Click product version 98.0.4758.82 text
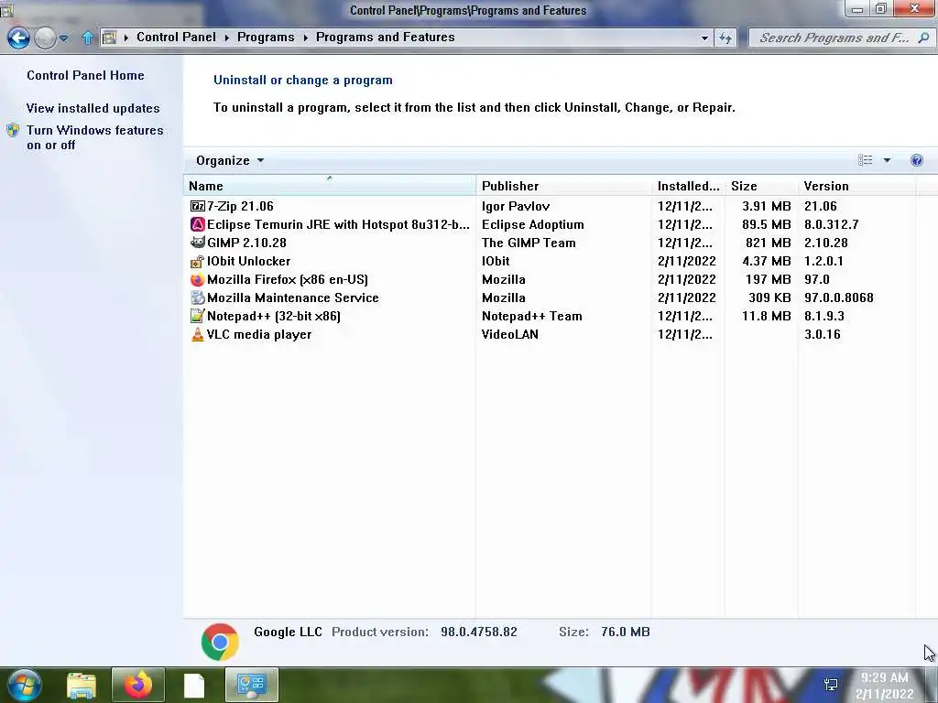Viewport: 938px width, 703px height. (x=478, y=632)
